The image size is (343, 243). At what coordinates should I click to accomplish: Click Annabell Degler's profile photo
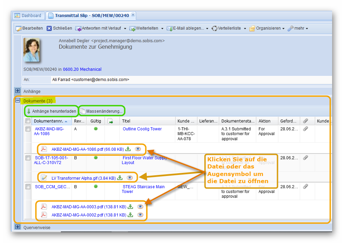tap(32, 50)
